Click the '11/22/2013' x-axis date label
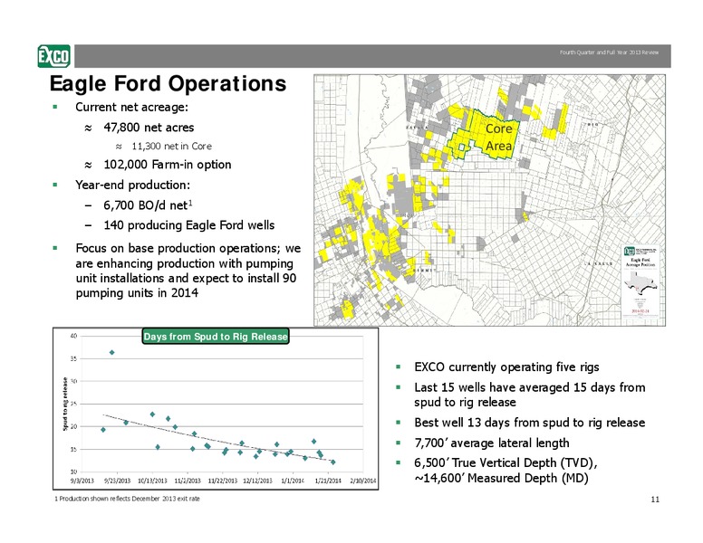703x543 pixels. [x=223, y=481]
